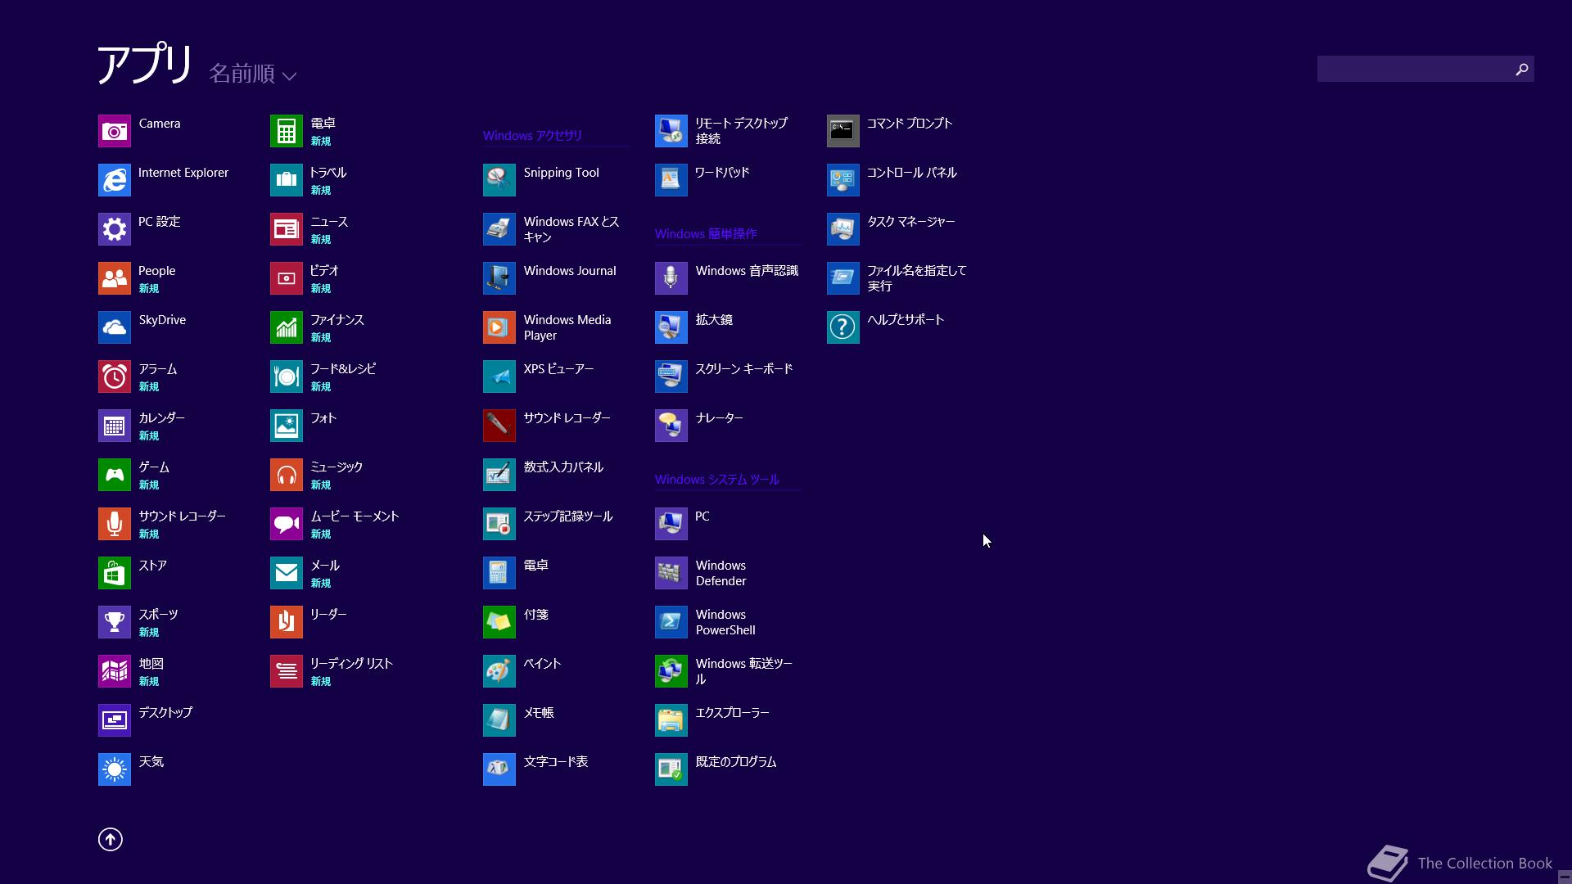Image resolution: width=1572 pixels, height=884 pixels.
Task: Open ビデオ video icon
Action: click(x=287, y=278)
